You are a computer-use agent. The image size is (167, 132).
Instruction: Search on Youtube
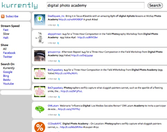tap(8, 84)
